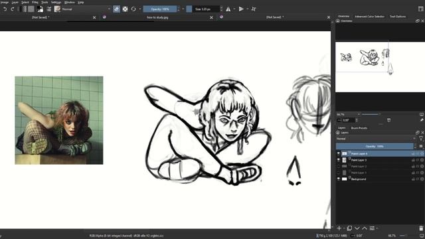The width and height of the screenshot is (425, 239).
Task: Adjust the brush Opacity 100% slider
Action: pos(160,9)
